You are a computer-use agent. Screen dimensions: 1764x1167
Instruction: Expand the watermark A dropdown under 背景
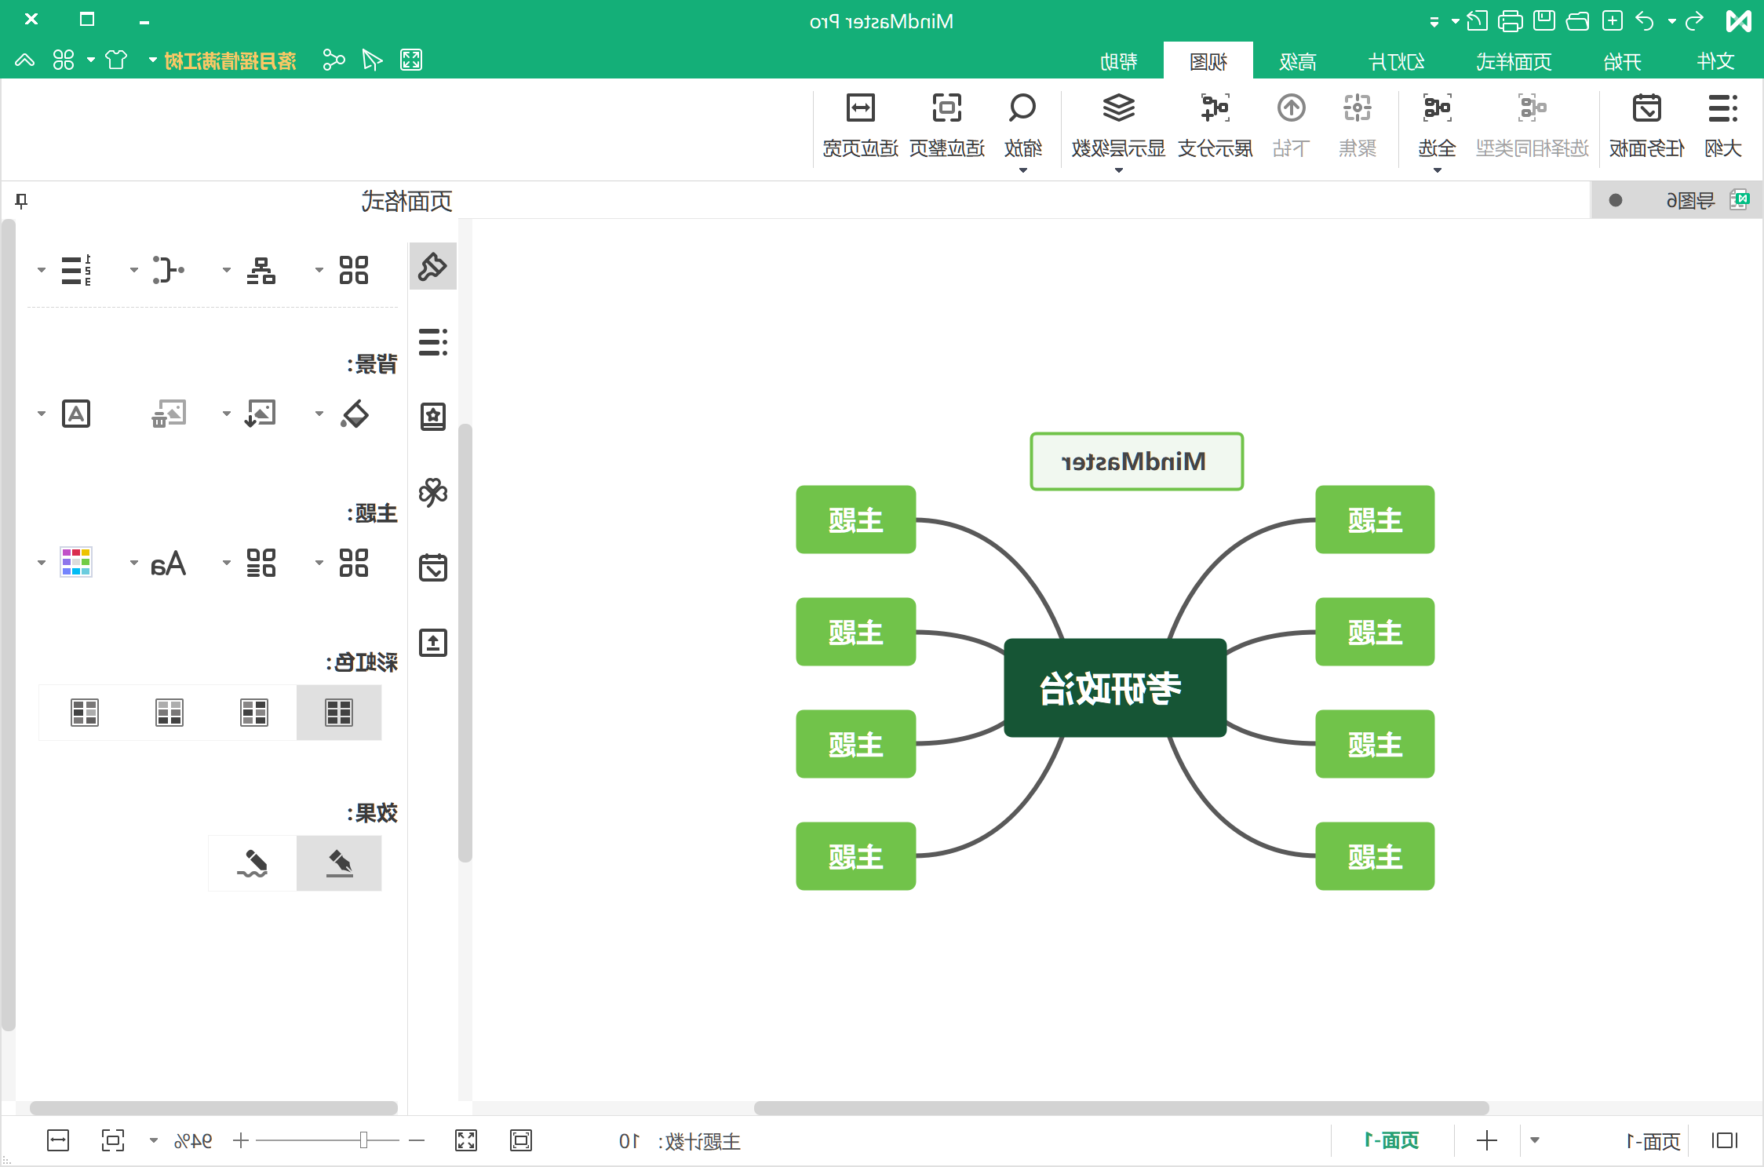(x=42, y=414)
